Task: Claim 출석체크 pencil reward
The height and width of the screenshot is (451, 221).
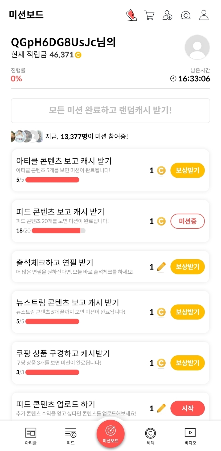Action: [x=187, y=267]
